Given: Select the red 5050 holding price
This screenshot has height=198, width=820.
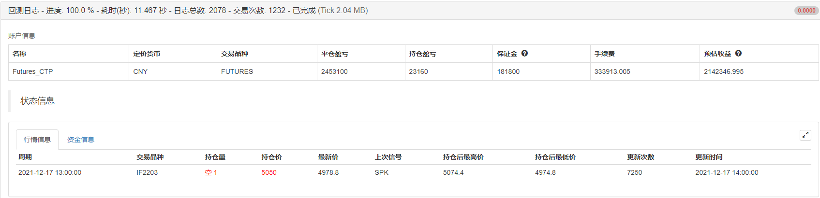Looking at the screenshot, I should pyautogui.click(x=269, y=172).
